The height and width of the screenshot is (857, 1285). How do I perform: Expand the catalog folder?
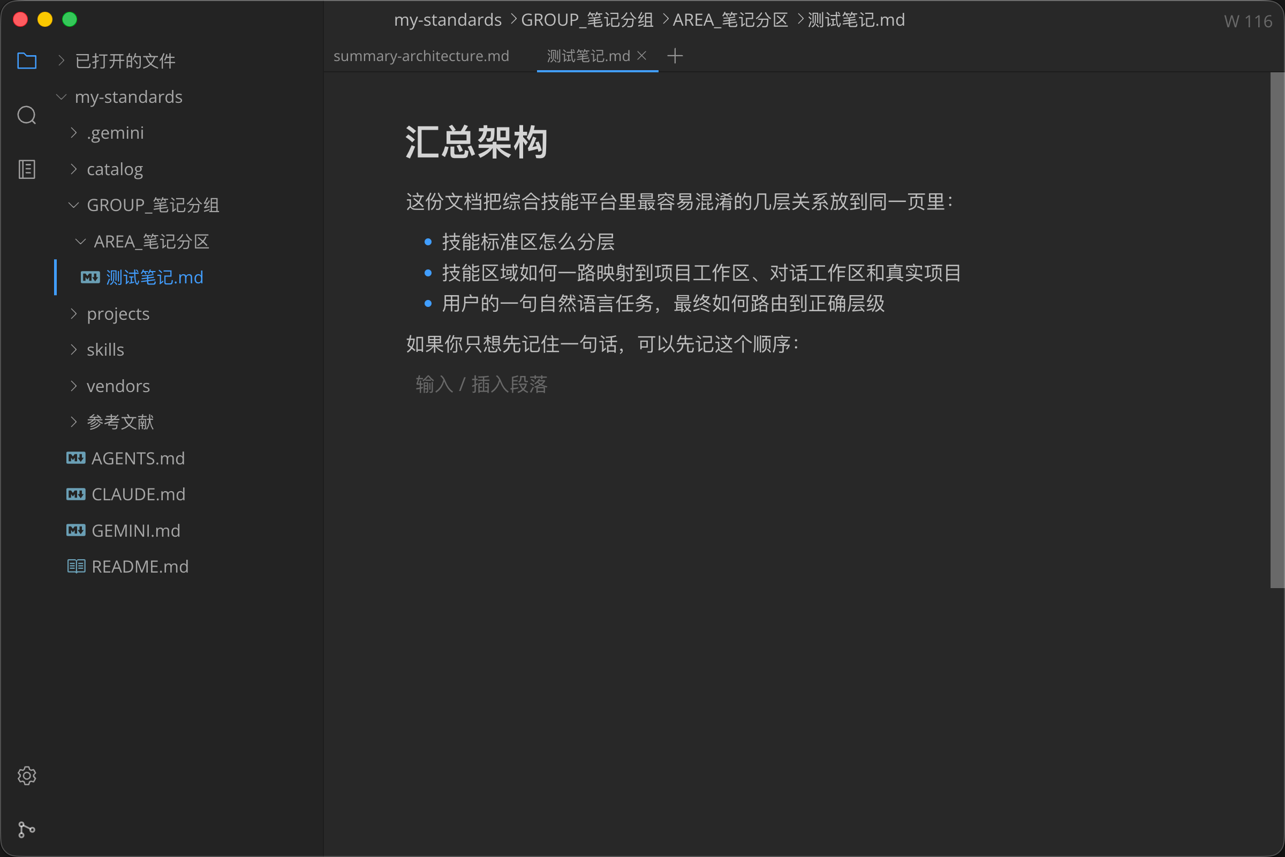73,169
